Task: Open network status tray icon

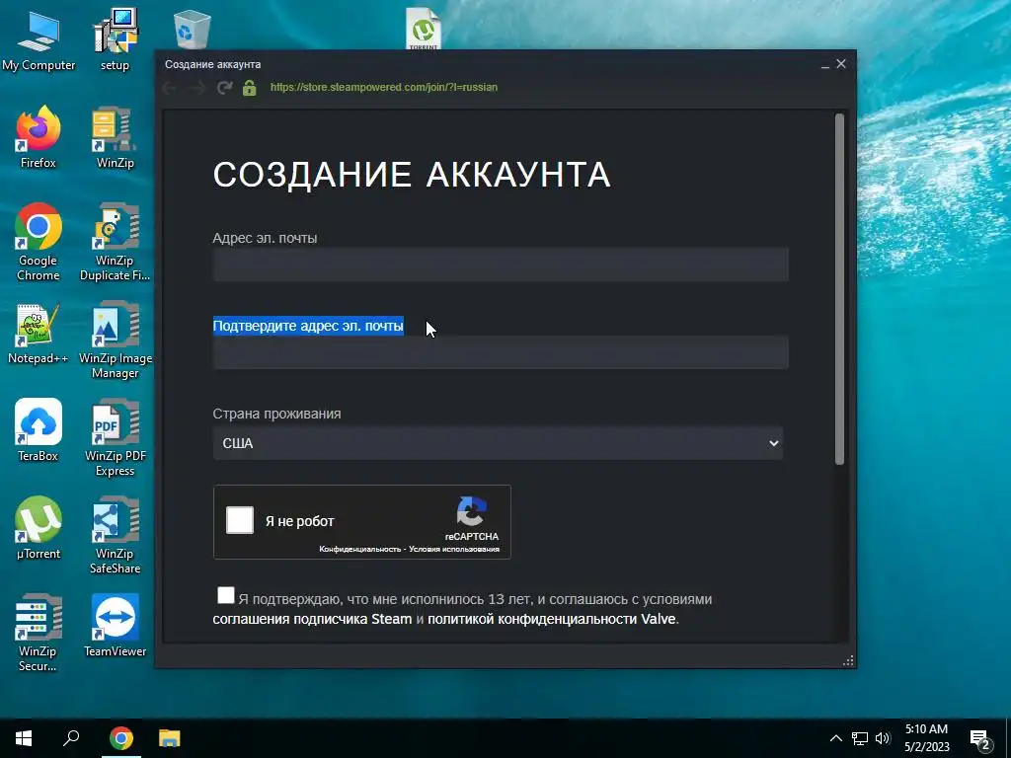Action: pyautogui.click(x=860, y=738)
